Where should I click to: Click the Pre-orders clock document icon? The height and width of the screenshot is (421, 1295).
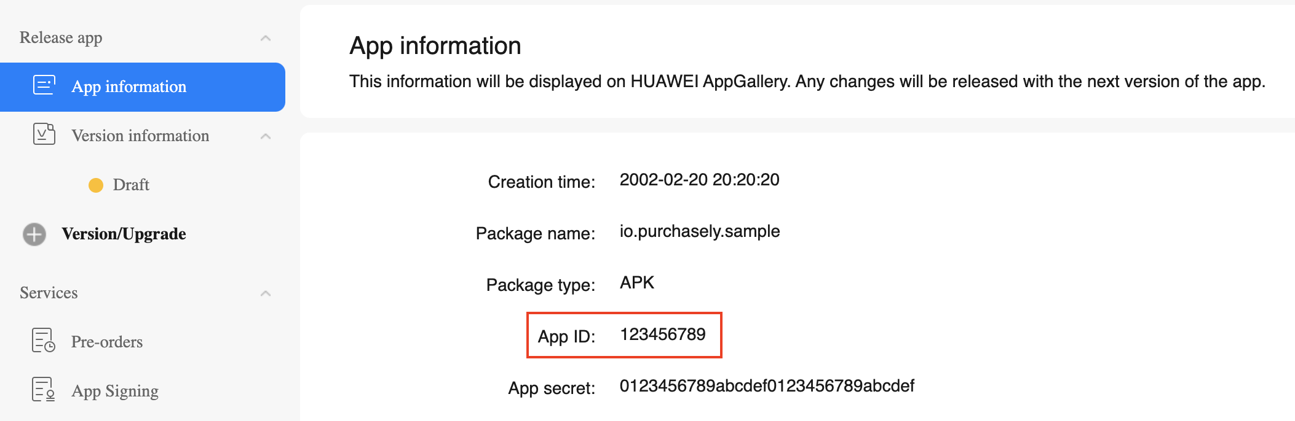44,341
